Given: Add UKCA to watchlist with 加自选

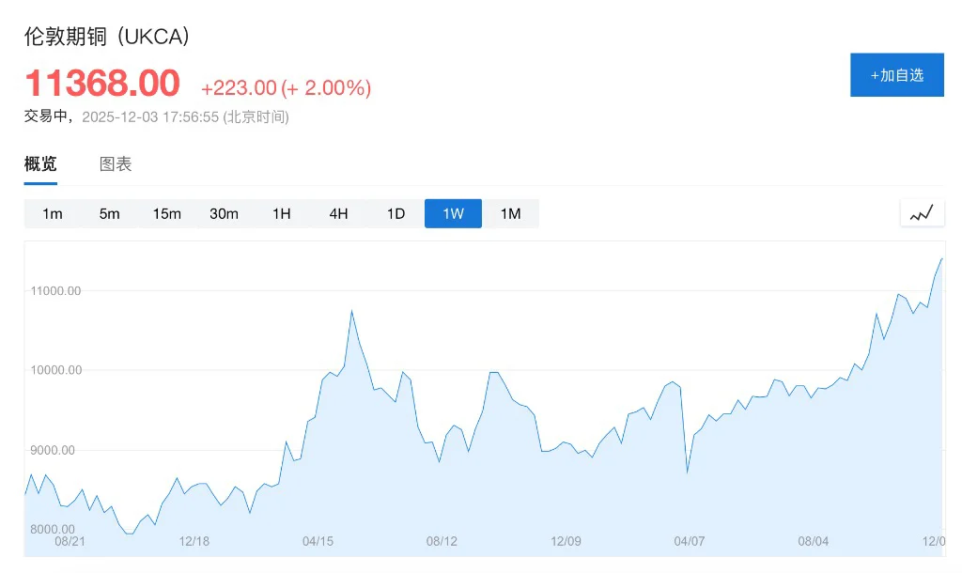Looking at the screenshot, I should 896,75.
